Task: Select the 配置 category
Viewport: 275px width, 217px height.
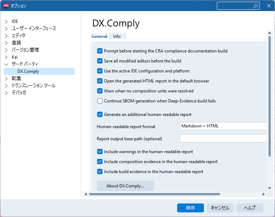Action: [x=16, y=79]
